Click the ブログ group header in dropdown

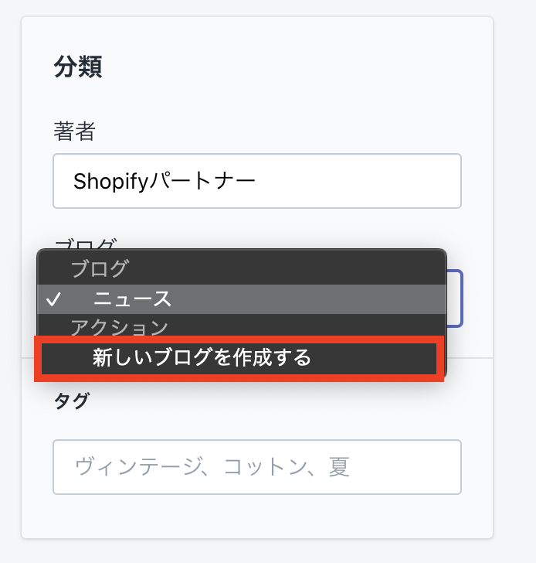tap(100, 269)
